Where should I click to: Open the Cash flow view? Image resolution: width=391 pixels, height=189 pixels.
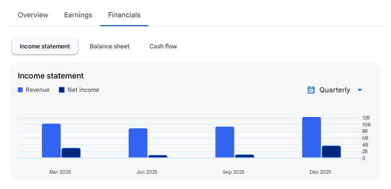pos(163,46)
